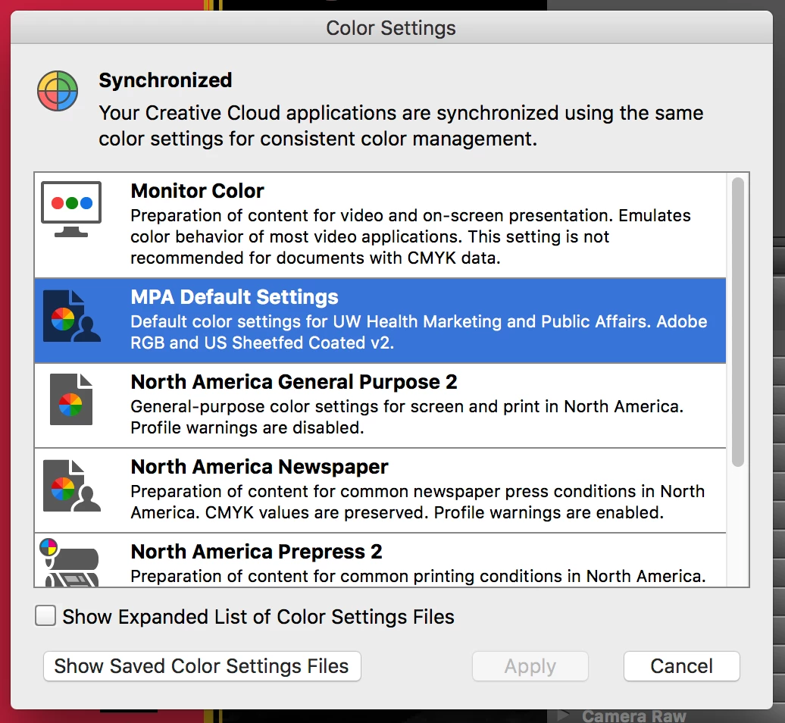Click the common printing conditions description
This screenshot has width=785, height=723.
click(x=418, y=576)
